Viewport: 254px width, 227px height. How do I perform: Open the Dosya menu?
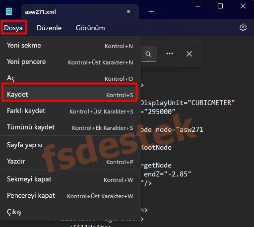[13, 28]
